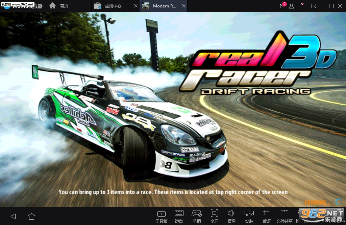Click the window resize icon near minimize
The width and height of the screenshot is (346, 225).
point(314,6)
